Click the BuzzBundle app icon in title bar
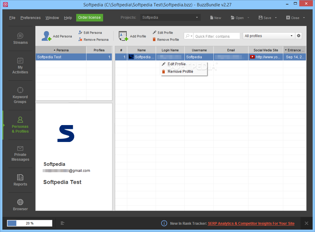Image resolution: width=315 pixels, height=232 pixels. pyautogui.click(x=5, y=5)
